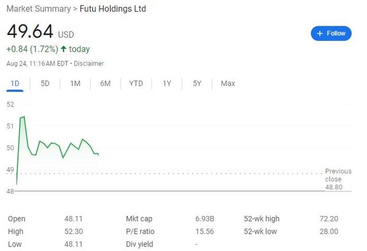The image size is (367, 251).
Task: View the 5Y price history
Action: tap(197, 83)
